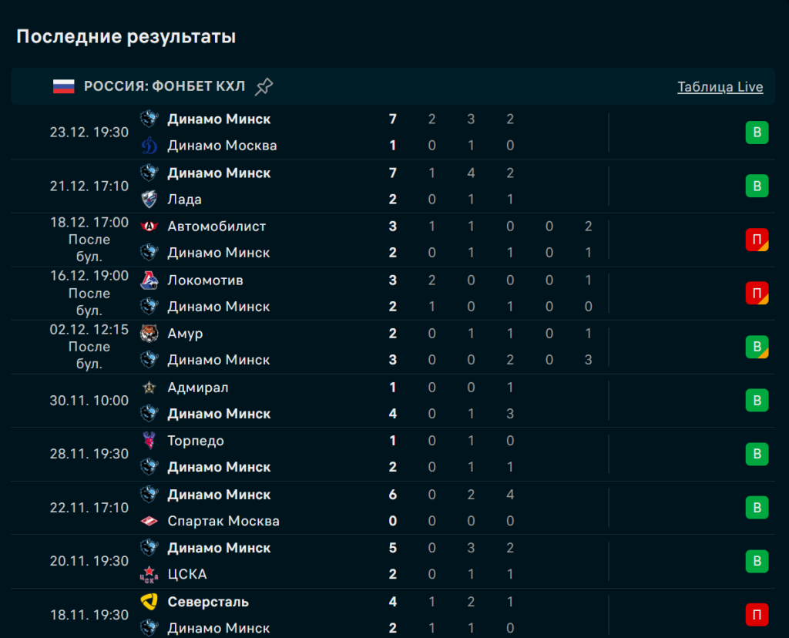
Task: Click the Адмирал team logo
Action: [x=149, y=388]
